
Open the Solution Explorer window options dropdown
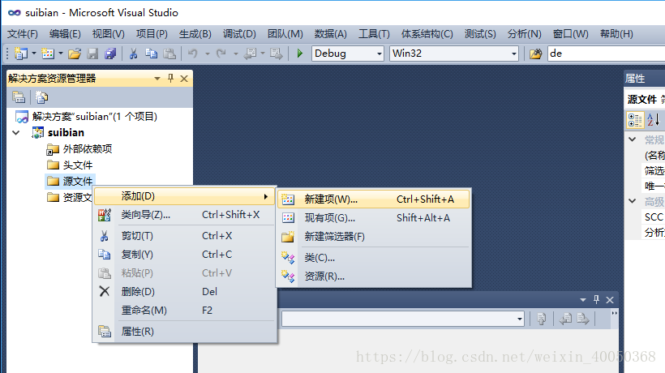157,79
